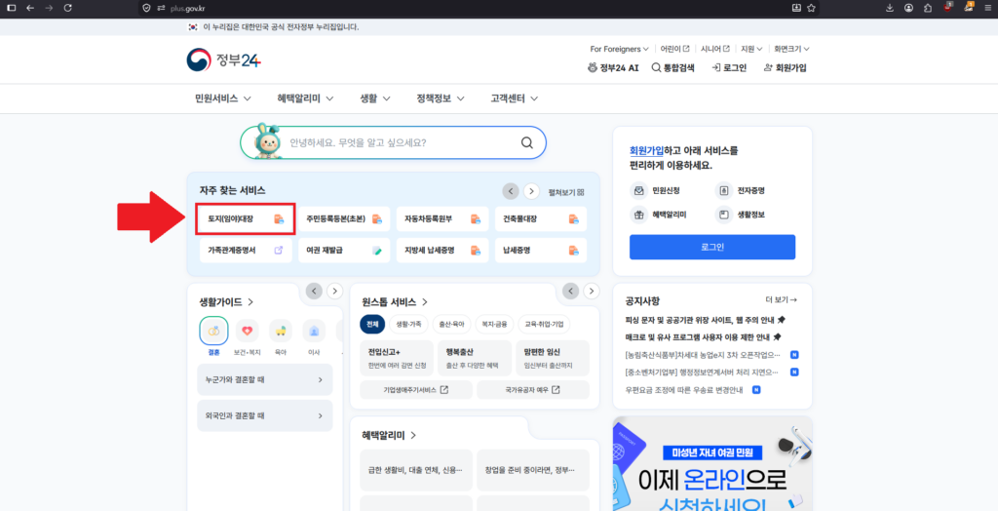Click 회원가입 link in header

[x=785, y=67]
